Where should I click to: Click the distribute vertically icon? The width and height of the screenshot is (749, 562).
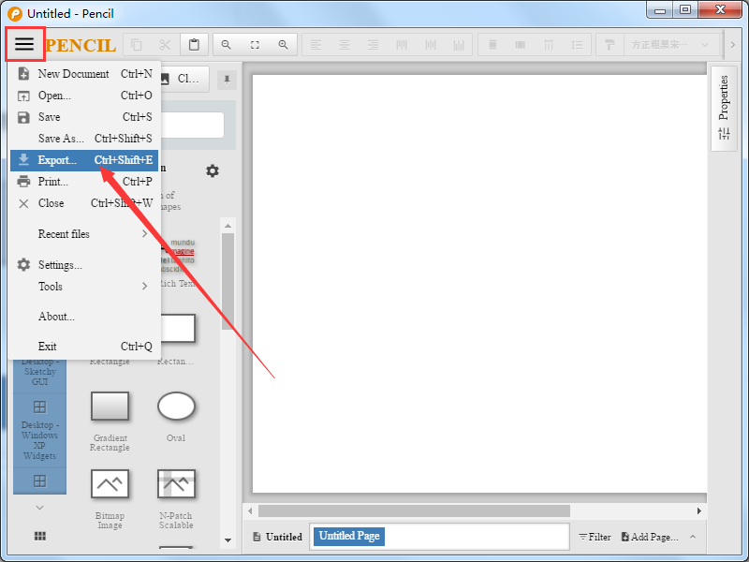tap(577, 45)
